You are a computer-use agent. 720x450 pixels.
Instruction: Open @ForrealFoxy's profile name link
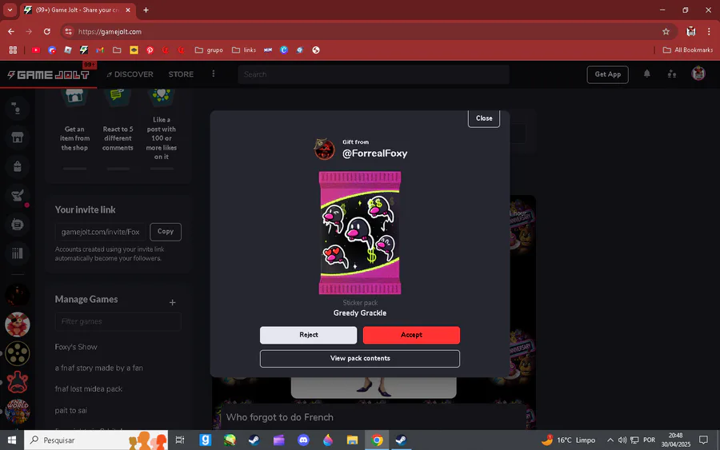[x=374, y=153]
